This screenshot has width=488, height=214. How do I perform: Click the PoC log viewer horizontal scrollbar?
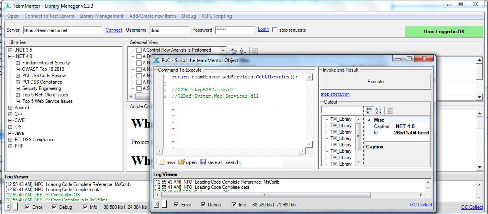click(264, 195)
